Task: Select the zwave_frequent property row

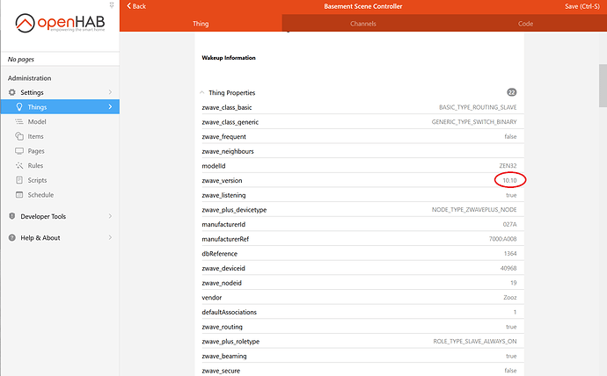Action: (x=359, y=136)
